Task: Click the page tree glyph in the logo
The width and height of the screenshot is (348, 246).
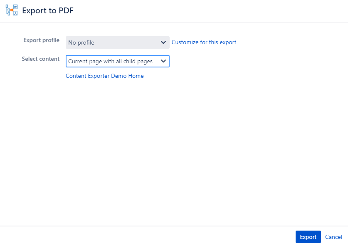Action: [8, 10]
